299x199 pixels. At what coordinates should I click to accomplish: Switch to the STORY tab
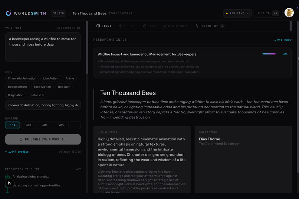[x=104, y=26]
